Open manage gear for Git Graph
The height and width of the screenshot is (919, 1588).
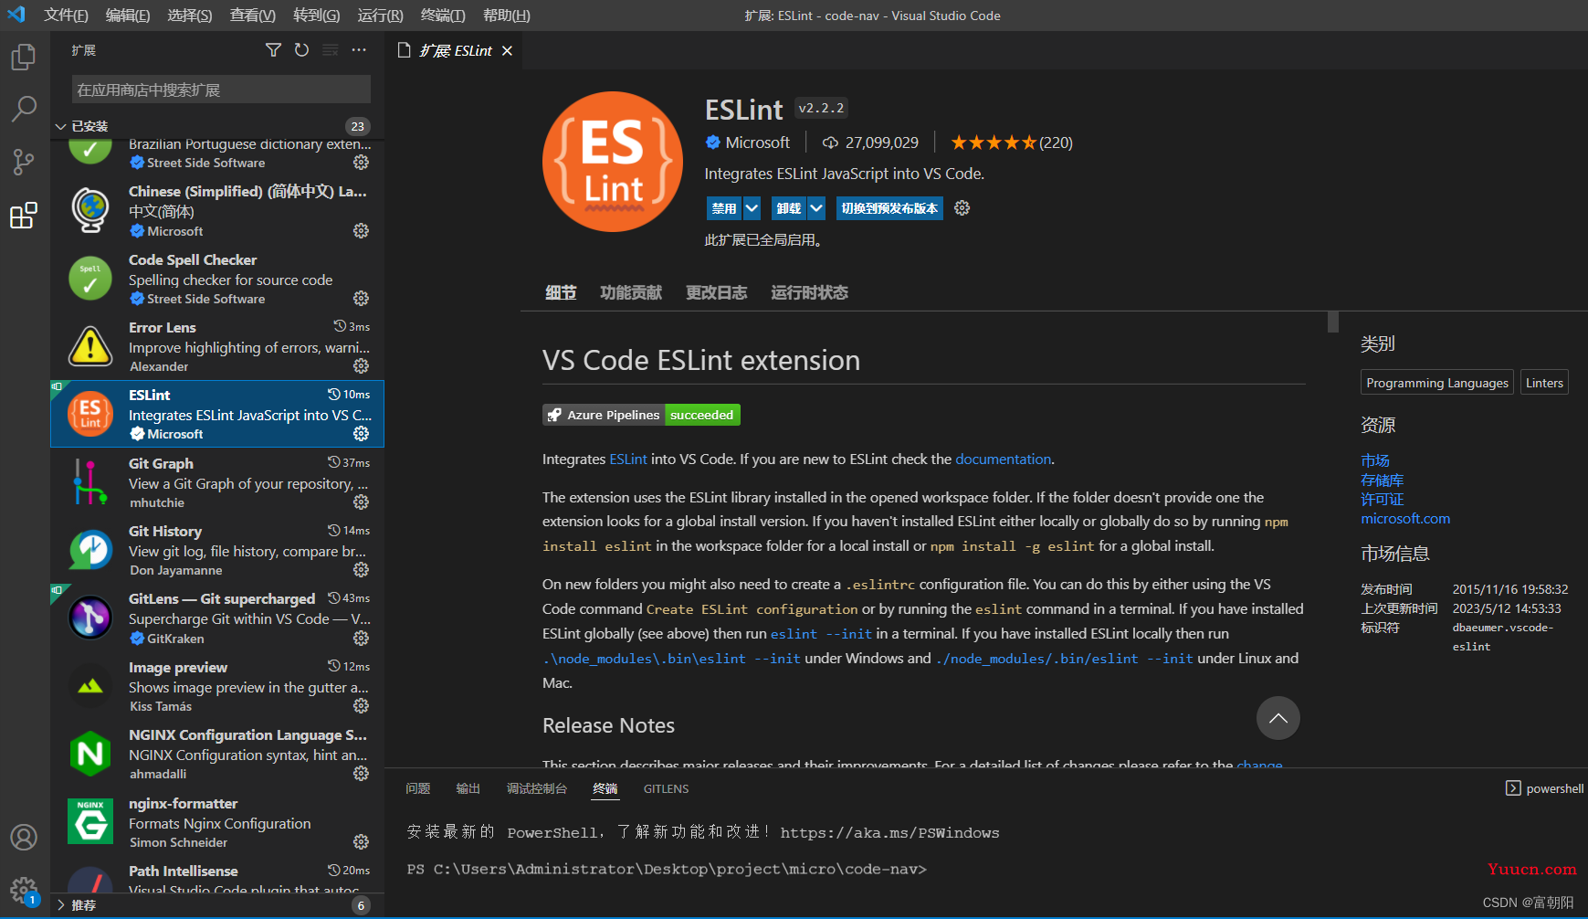(x=362, y=502)
